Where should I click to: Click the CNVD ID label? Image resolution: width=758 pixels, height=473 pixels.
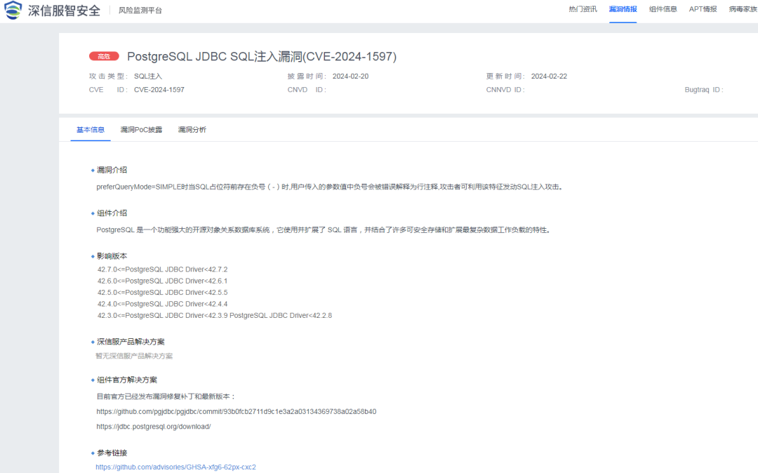click(x=307, y=90)
